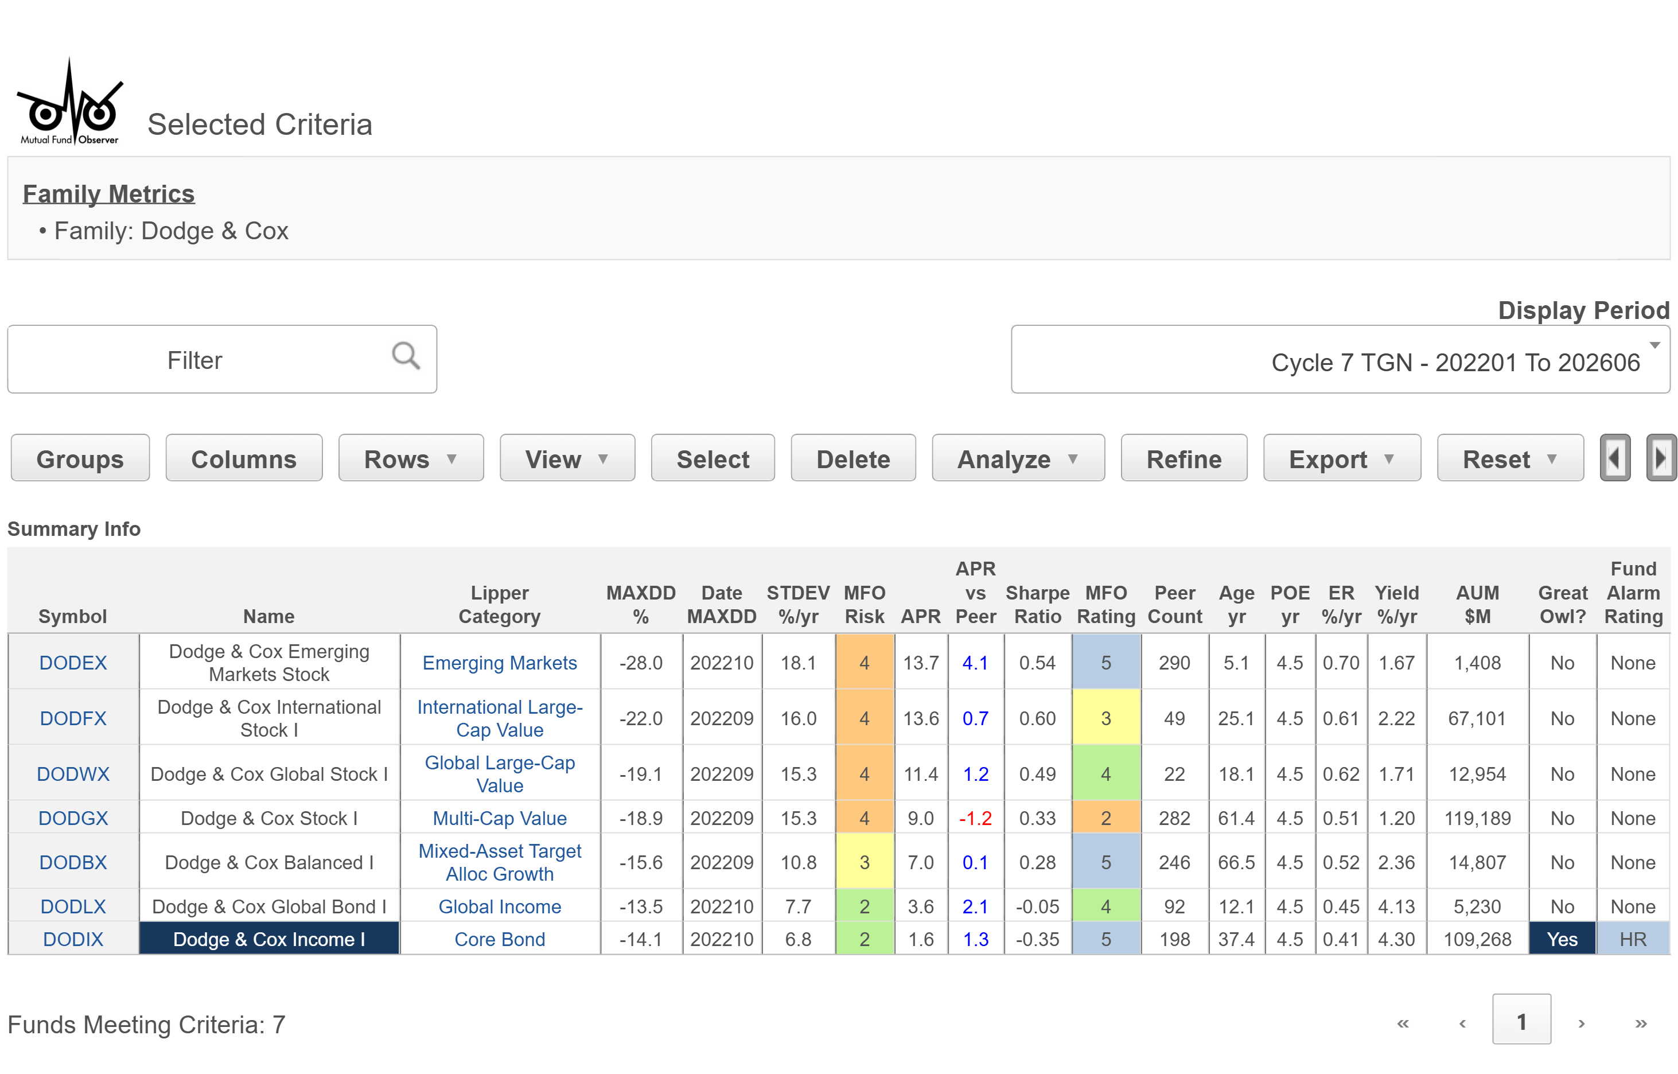Open the Core Bond category link
Viewport: 1678px width, 1074px height.
click(500, 939)
